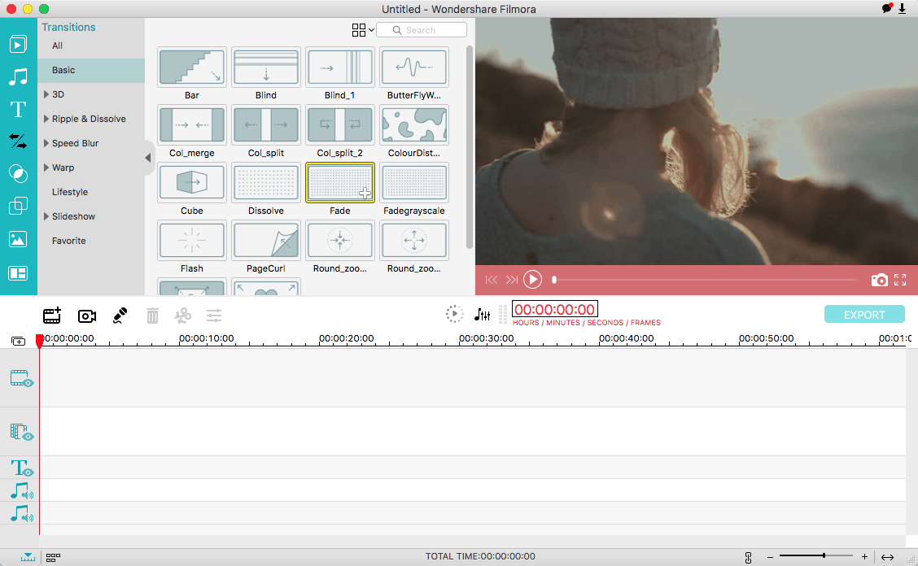918x566 pixels.
Task: Select the Col_merge transition thumbnail
Action: [x=192, y=124]
